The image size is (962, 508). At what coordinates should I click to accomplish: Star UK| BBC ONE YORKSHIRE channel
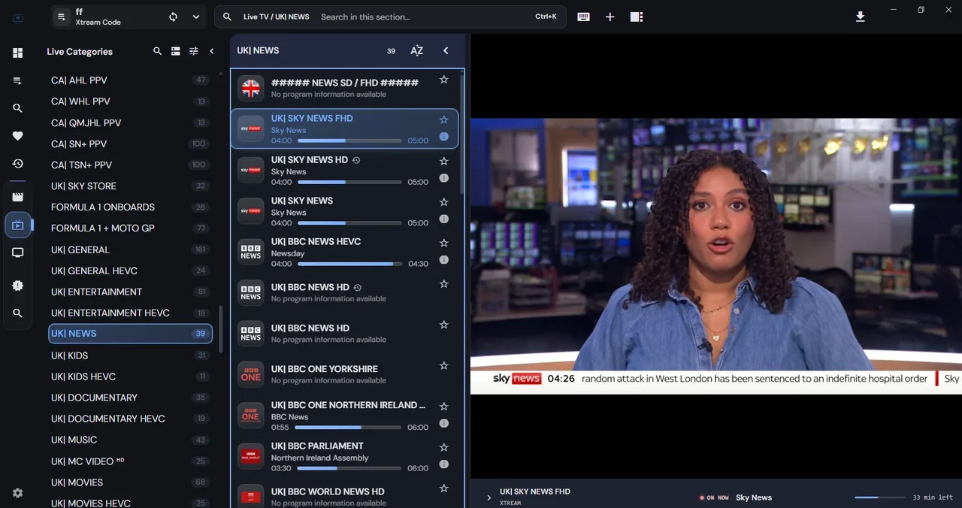pos(443,366)
